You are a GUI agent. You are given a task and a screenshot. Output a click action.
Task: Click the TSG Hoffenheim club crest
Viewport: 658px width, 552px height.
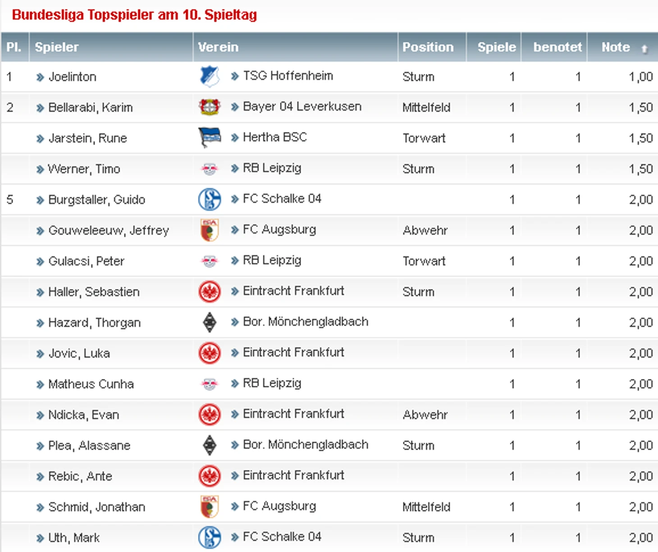pyautogui.click(x=210, y=76)
